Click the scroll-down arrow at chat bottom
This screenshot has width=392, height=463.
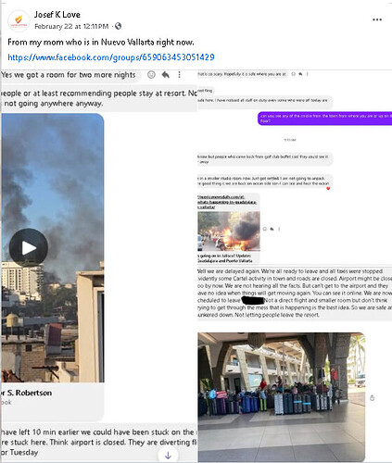pos(168,456)
